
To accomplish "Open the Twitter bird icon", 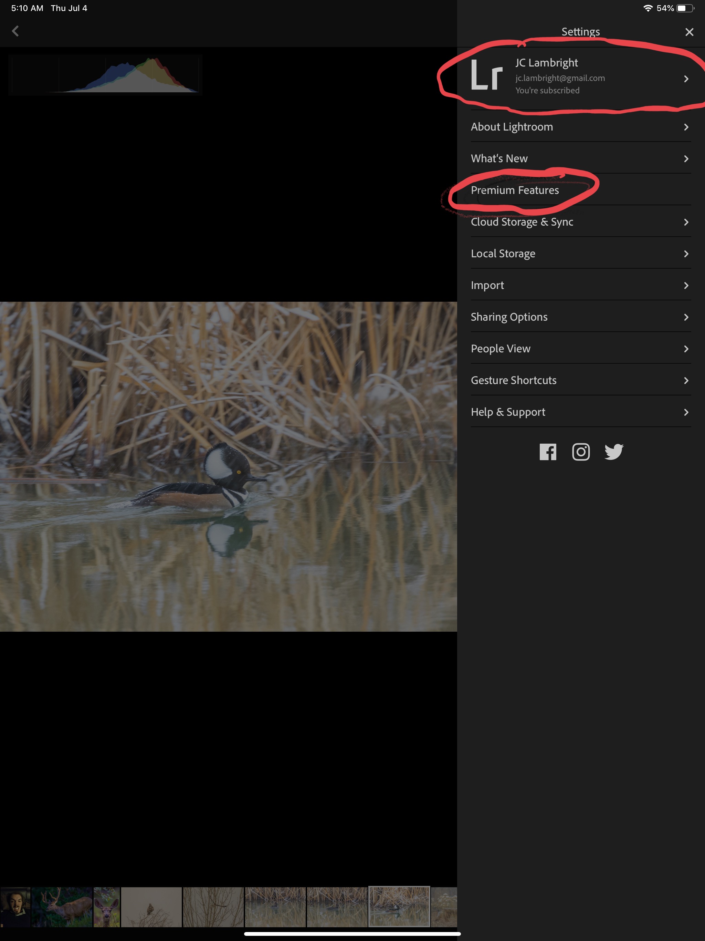I will tap(613, 452).
